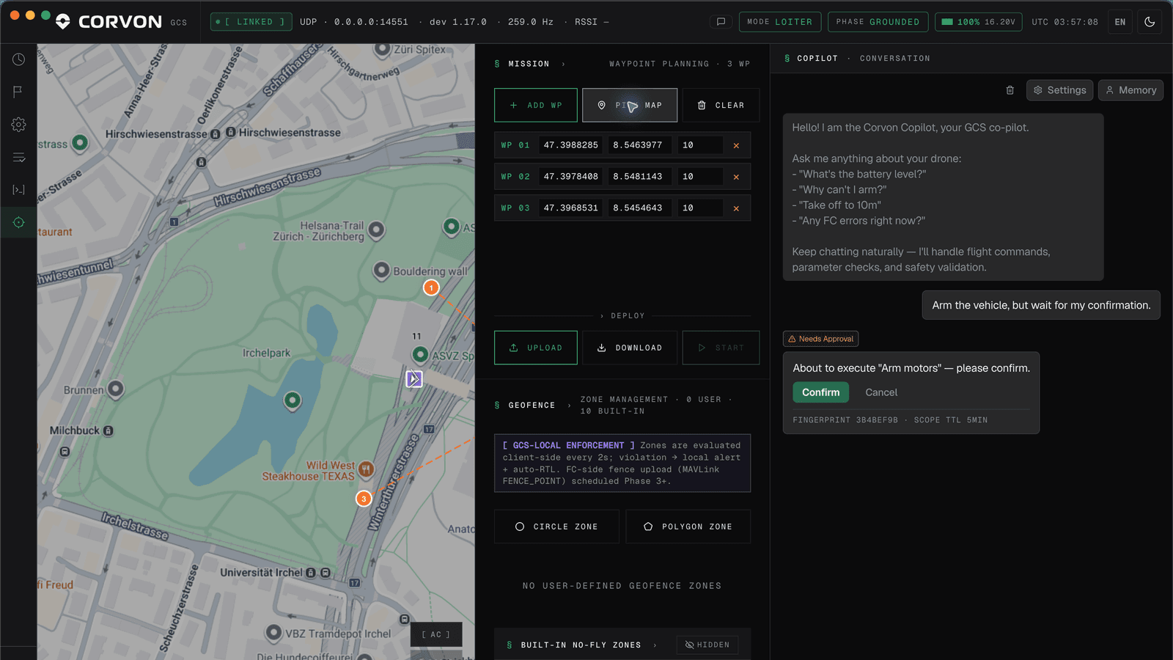Edit WP 03 longitude field 8.5454643
This screenshot has width=1173, height=660.
pos(641,208)
